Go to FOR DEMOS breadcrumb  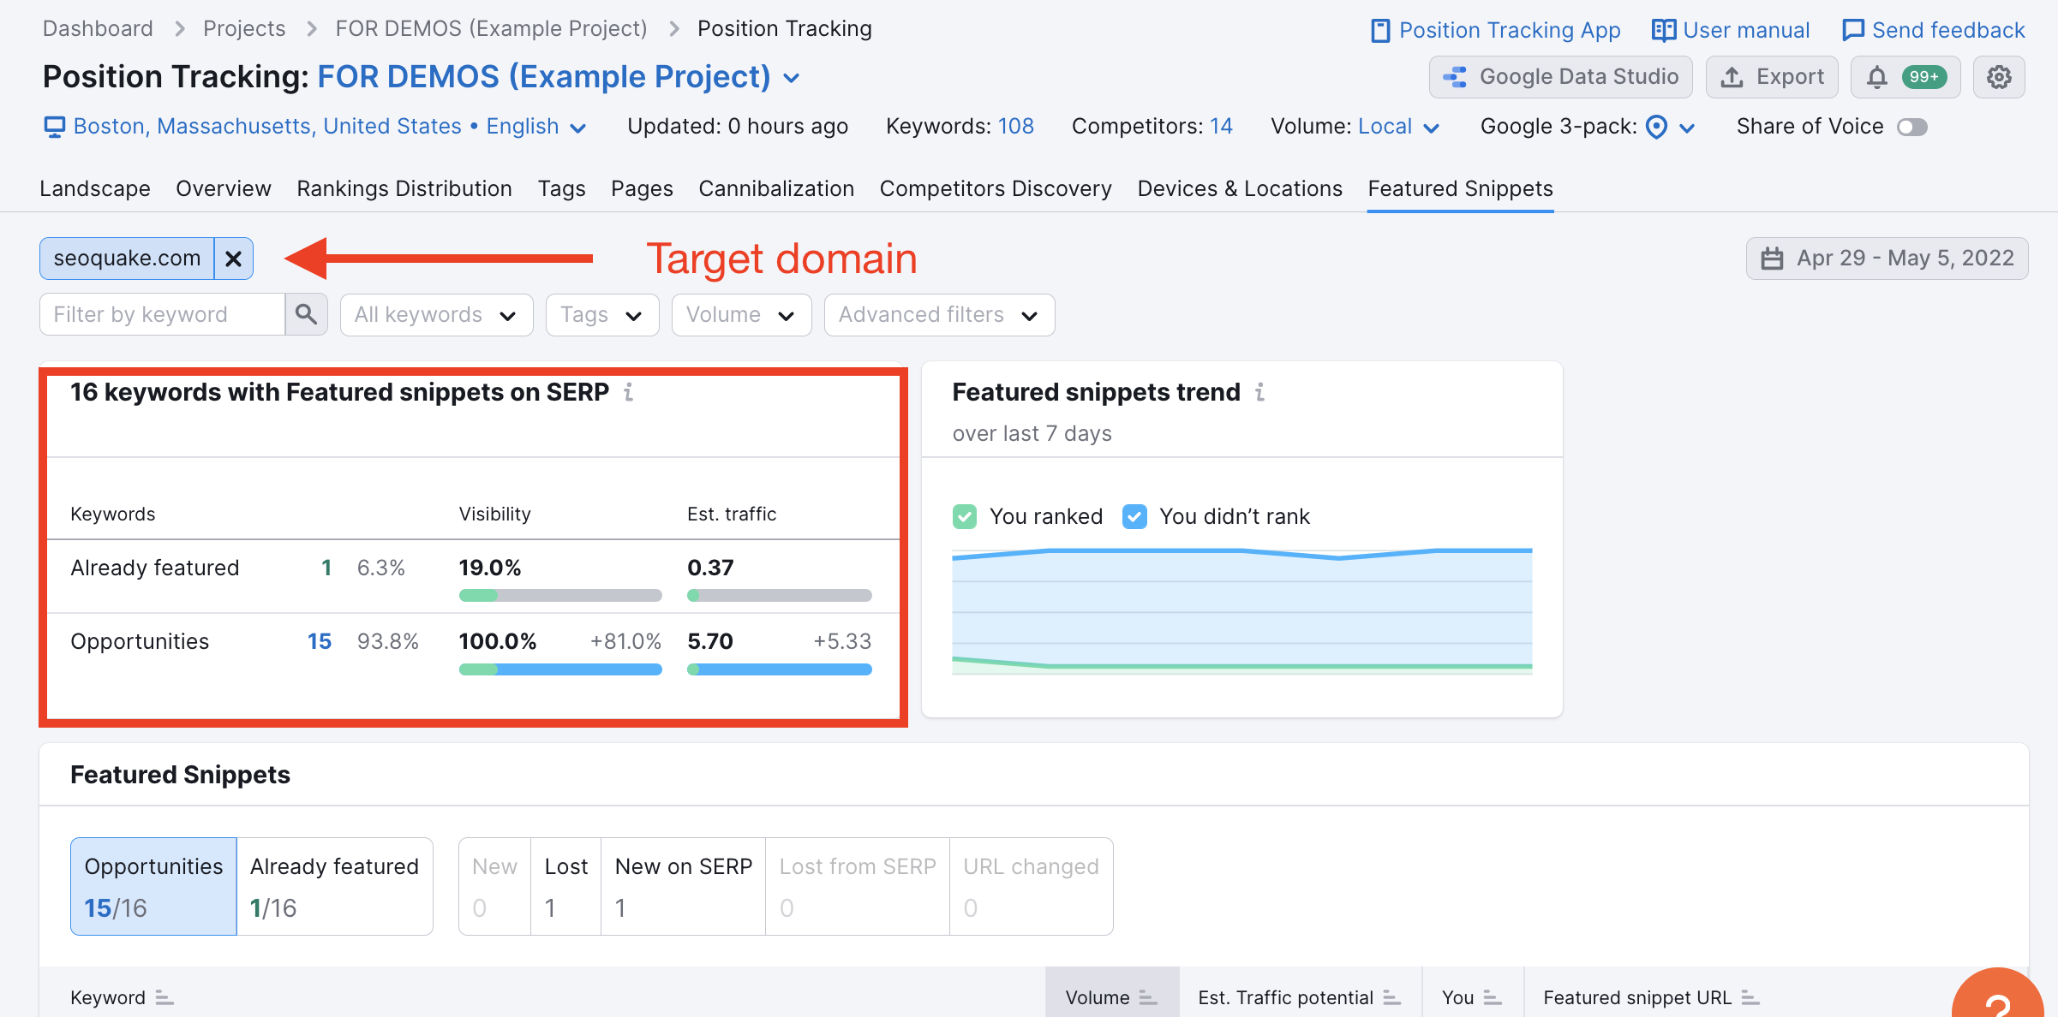point(491,28)
